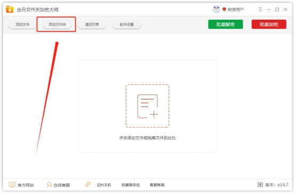The width and height of the screenshot is (295, 194).
Task: Minimize the window
Action: 269,10
